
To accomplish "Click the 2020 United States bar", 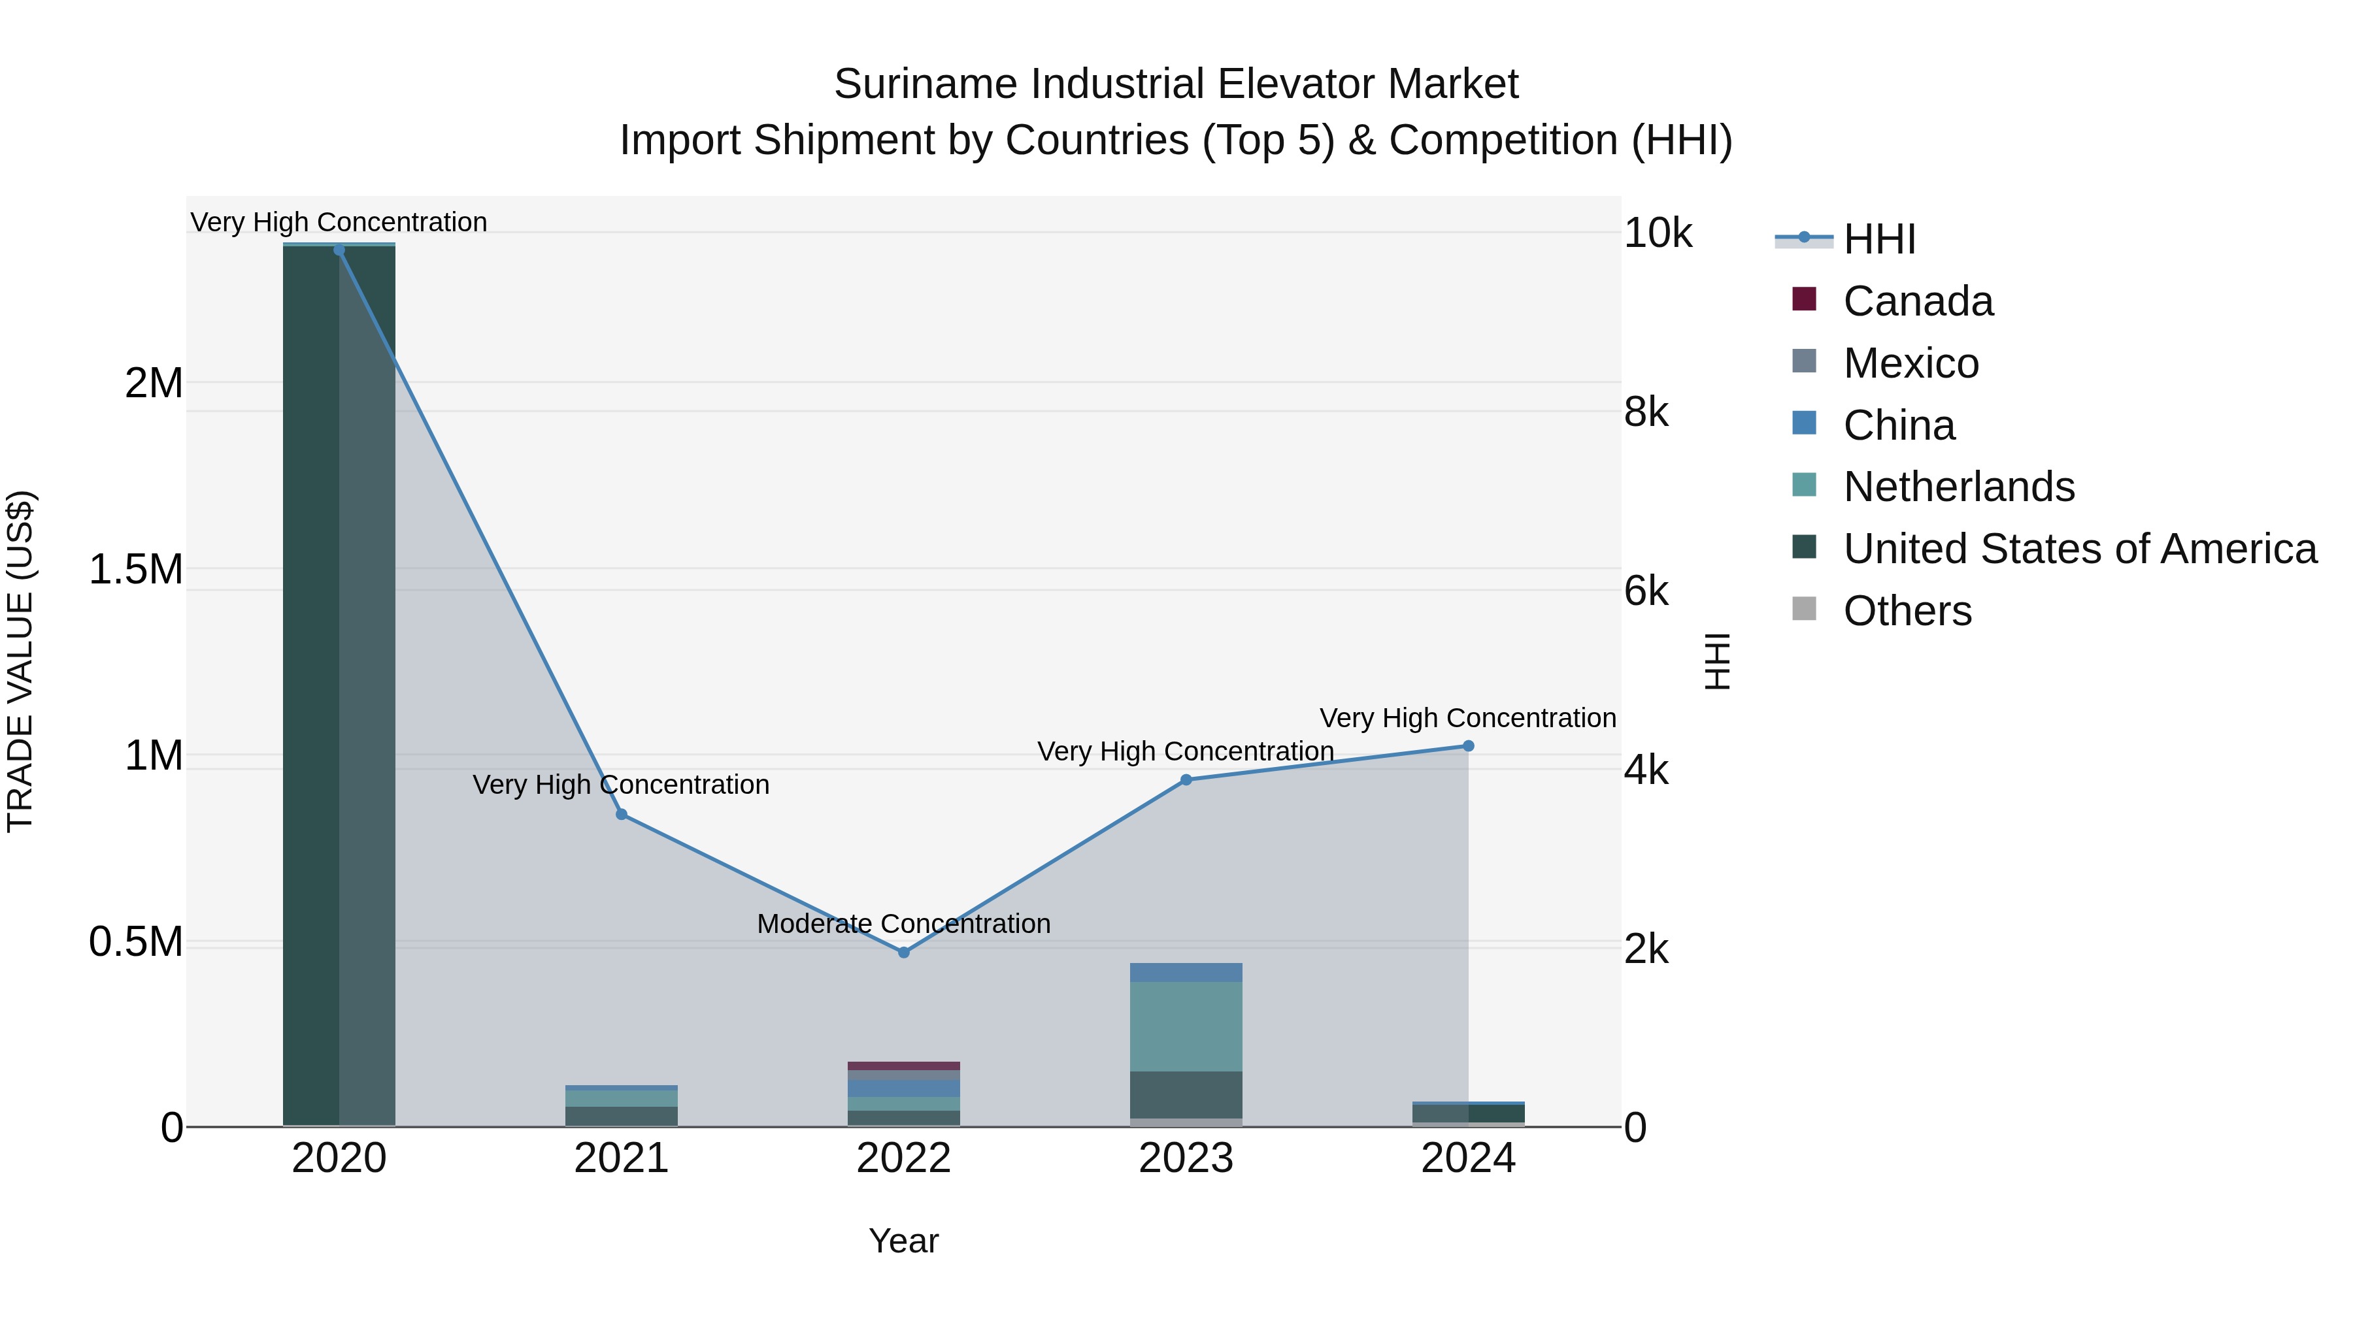I will click(339, 687).
